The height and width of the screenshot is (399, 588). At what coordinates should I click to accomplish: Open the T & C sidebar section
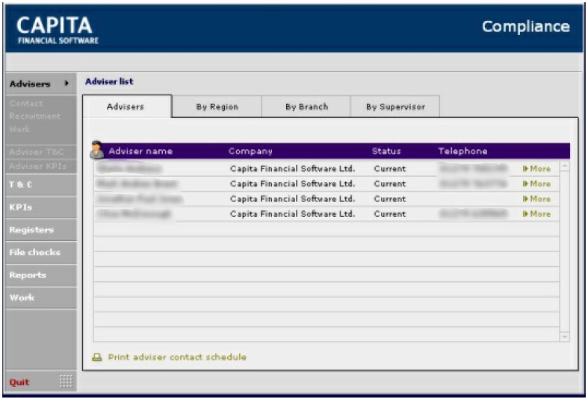(41, 184)
